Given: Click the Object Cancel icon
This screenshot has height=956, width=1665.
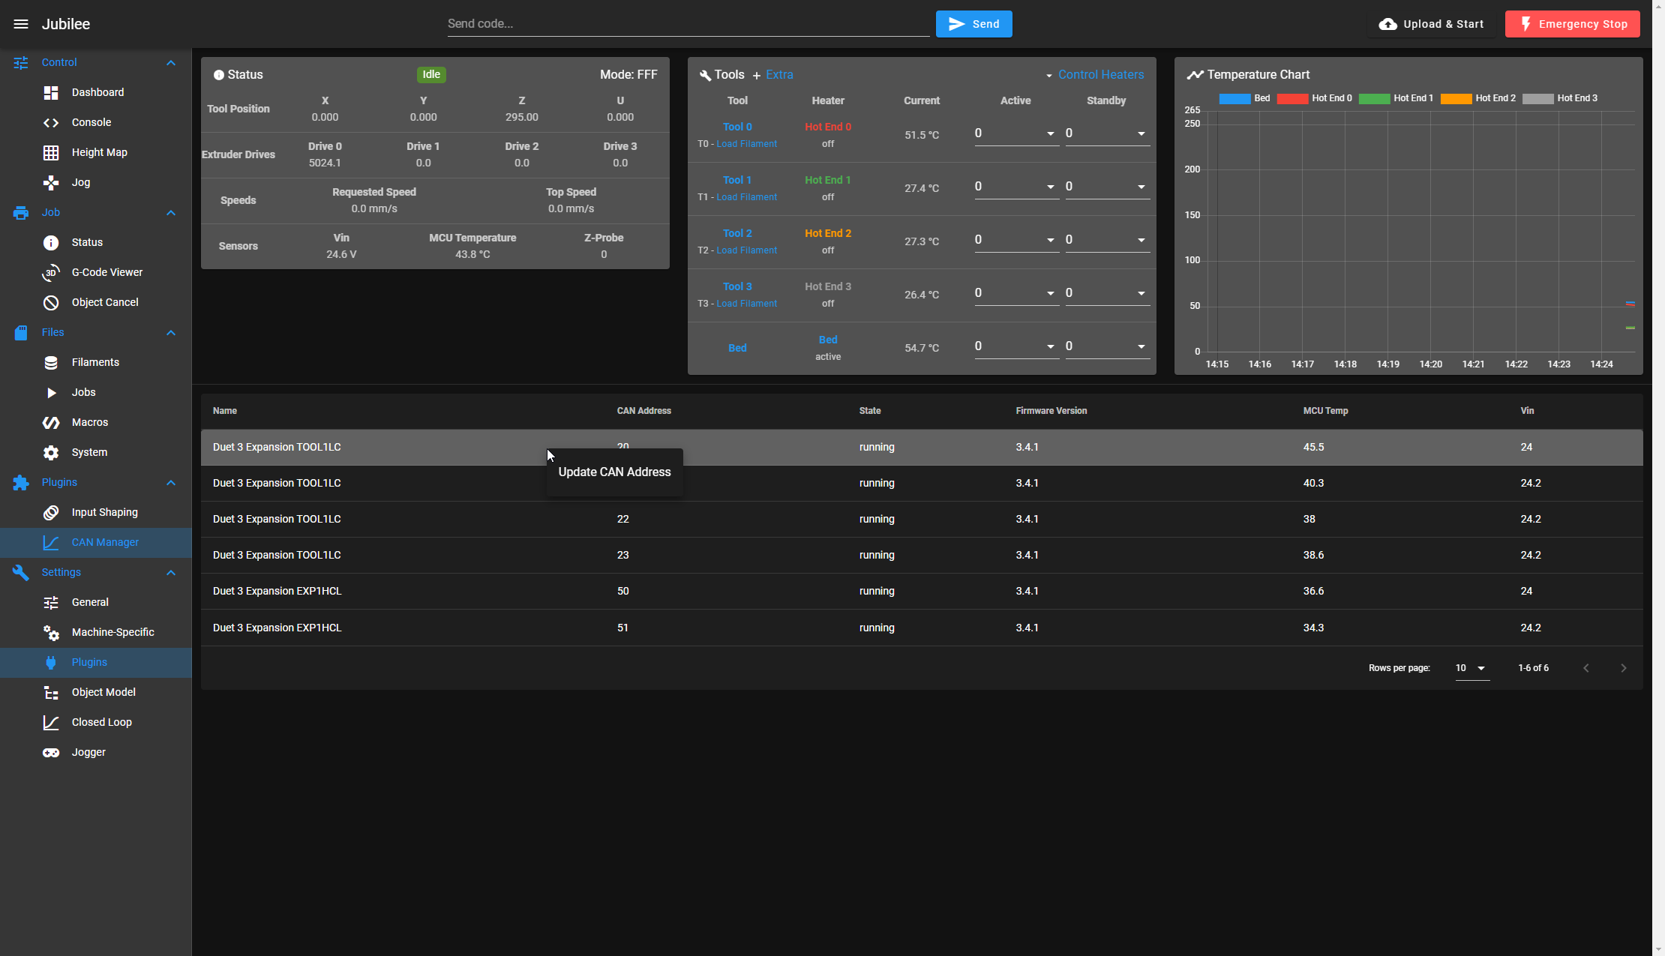Looking at the screenshot, I should [x=51, y=302].
